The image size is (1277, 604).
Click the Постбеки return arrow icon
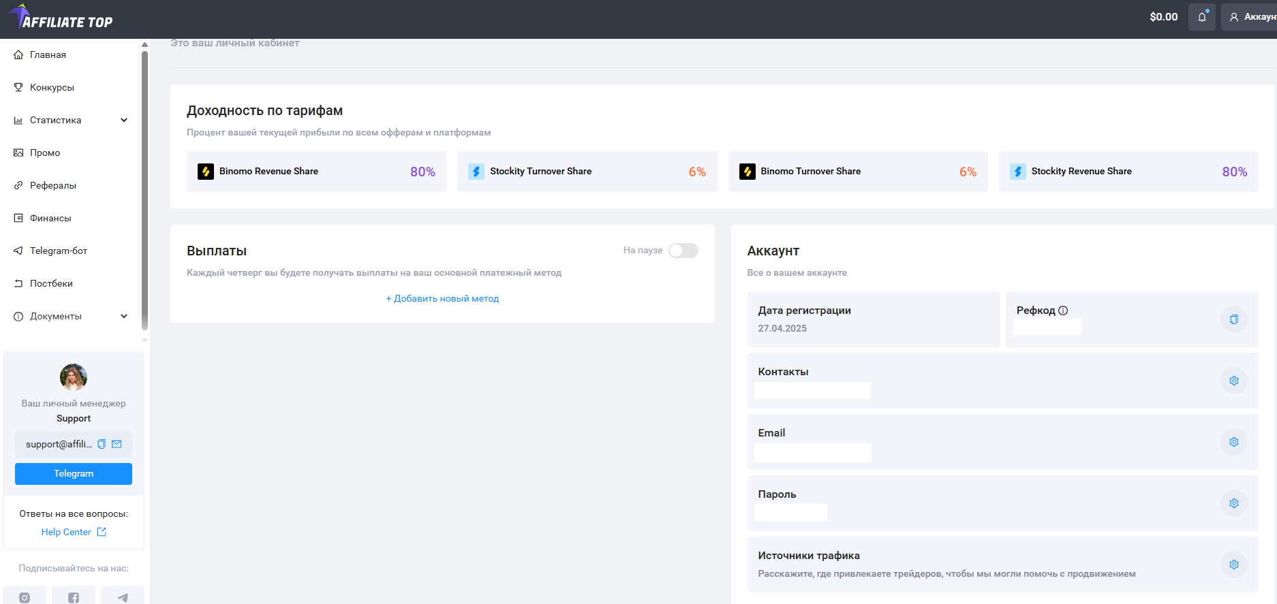pos(18,283)
